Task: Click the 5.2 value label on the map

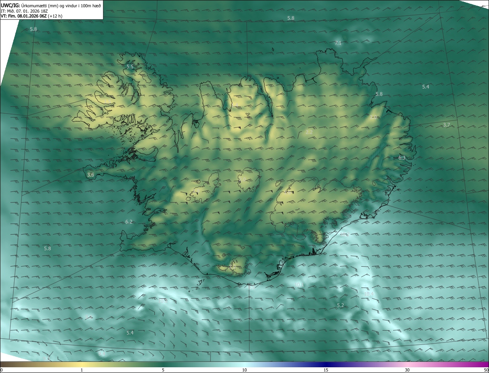Action: coord(340,305)
